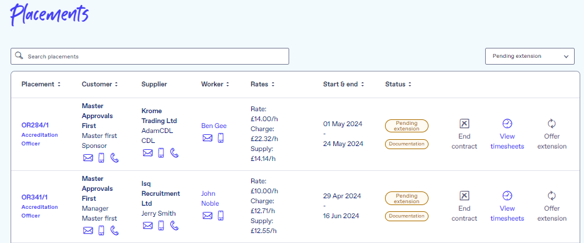
Task: Open View timesheets clock icon for OR284/1
Action: [508, 124]
